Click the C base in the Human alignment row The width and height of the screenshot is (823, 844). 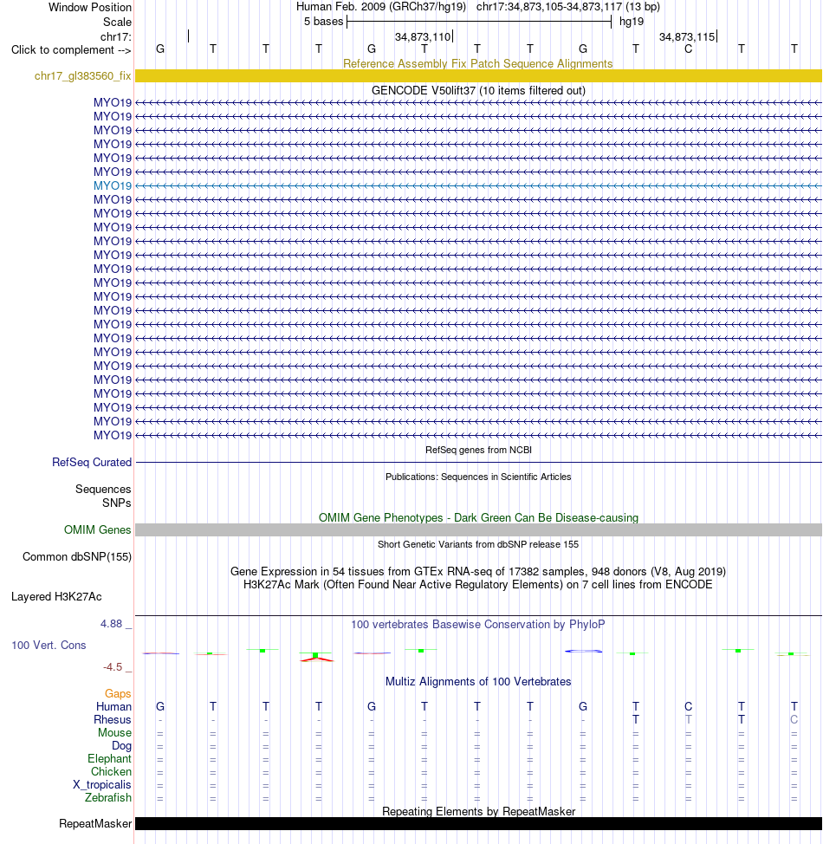point(688,706)
